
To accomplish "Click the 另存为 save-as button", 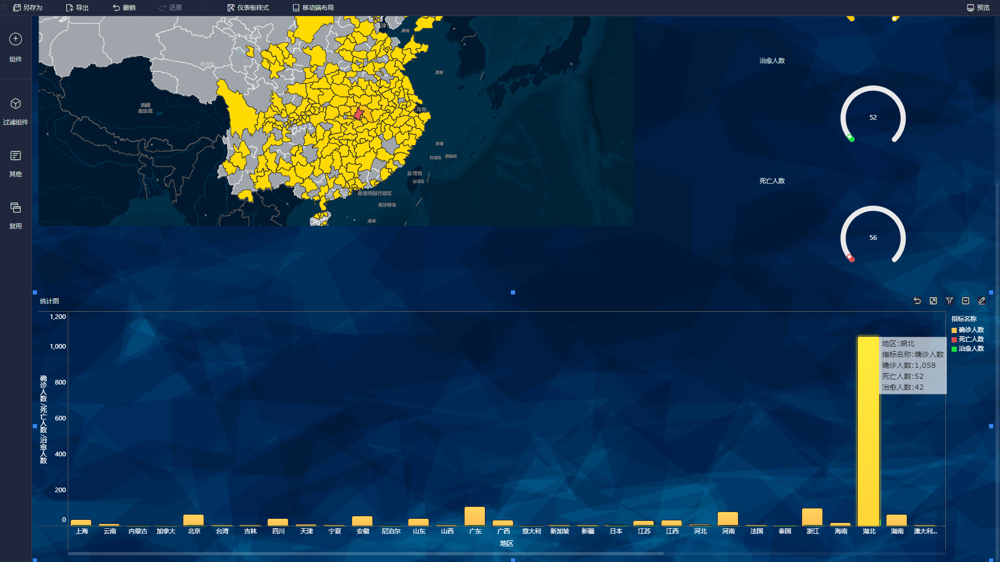I will pos(28,8).
